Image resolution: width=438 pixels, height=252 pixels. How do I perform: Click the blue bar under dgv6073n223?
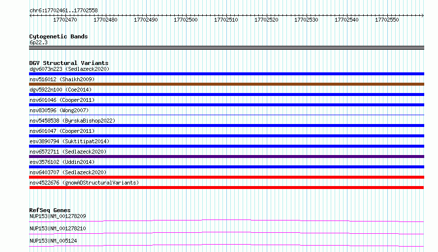point(226,74)
